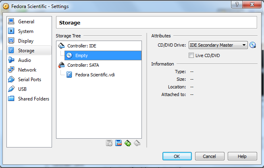Image resolution: width=264 pixels, height=168 pixels.
Task: Open the CD/DVD Drive dropdown
Action: pyautogui.click(x=218, y=45)
